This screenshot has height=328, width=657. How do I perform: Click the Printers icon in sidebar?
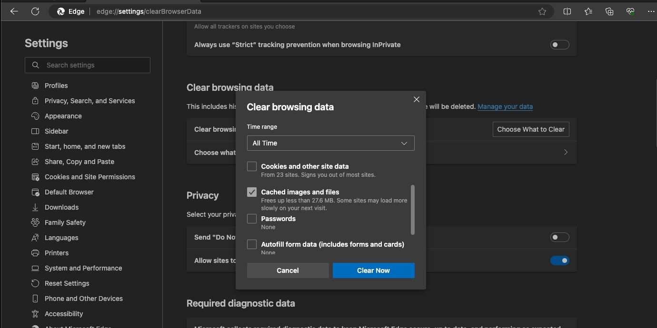[35, 253]
